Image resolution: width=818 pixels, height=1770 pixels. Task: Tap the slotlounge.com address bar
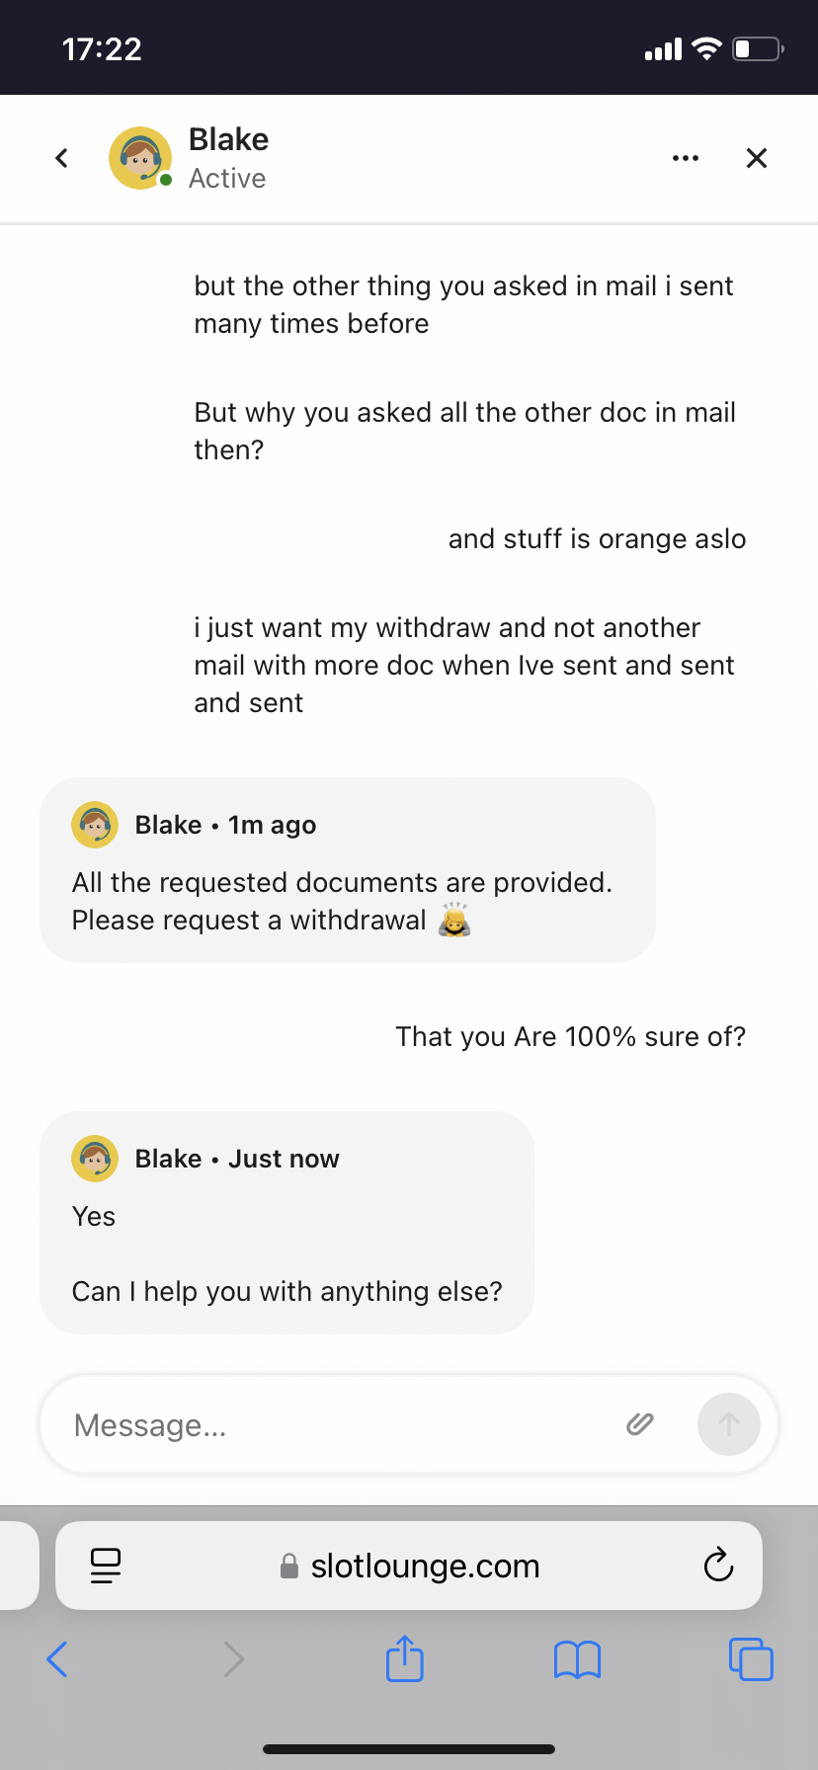coord(425,1566)
